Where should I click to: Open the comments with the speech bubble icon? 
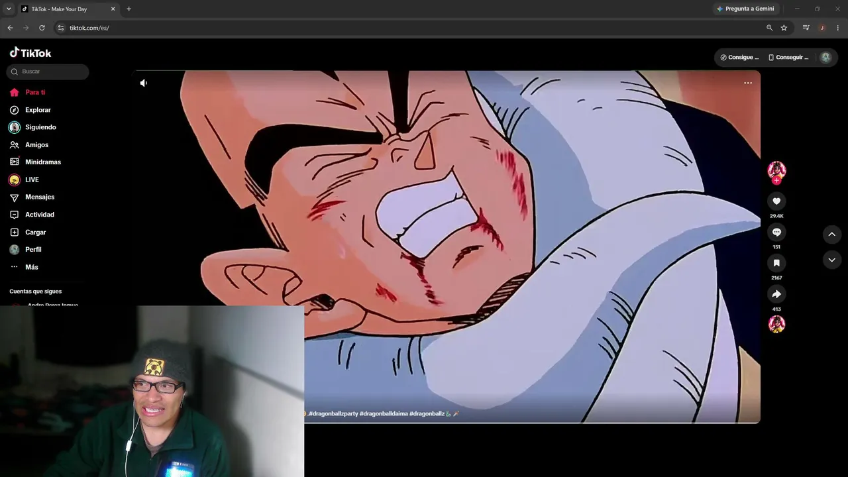tap(776, 232)
